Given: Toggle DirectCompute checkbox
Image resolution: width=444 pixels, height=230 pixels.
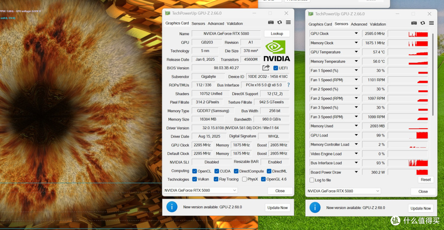Looking at the screenshot, I should (x=236, y=171).
